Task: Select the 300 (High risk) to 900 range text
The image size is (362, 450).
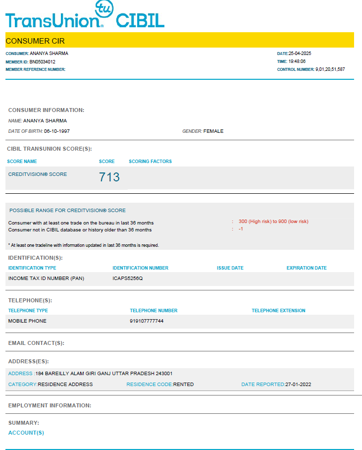Action: pos(273,222)
